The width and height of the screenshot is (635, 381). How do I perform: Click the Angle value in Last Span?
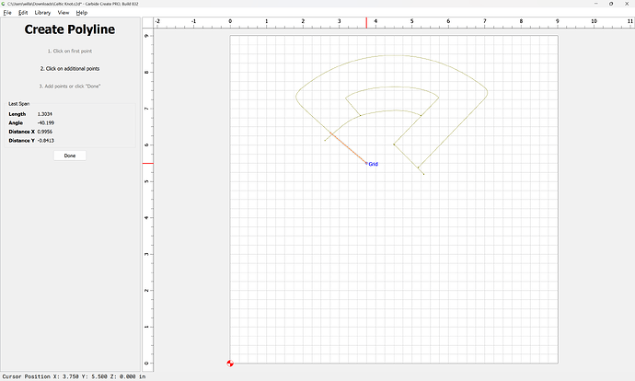click(45, 122)
